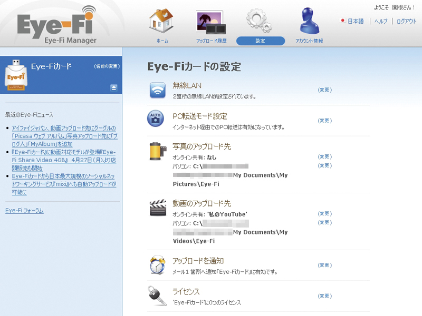
Task: Click the 名前の変更 link
Action: [107, 66]
